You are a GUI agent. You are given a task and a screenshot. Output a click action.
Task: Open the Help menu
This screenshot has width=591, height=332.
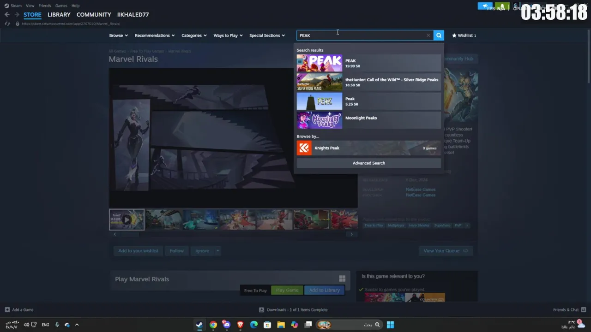(x=75, y=6)
